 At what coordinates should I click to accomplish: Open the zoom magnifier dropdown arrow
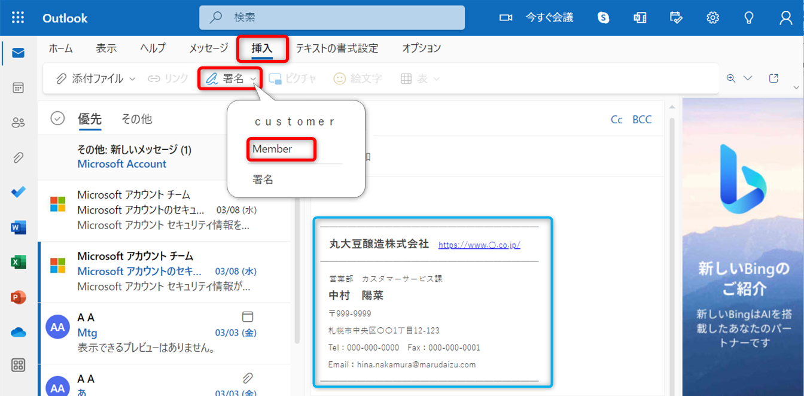coord(748,78)
